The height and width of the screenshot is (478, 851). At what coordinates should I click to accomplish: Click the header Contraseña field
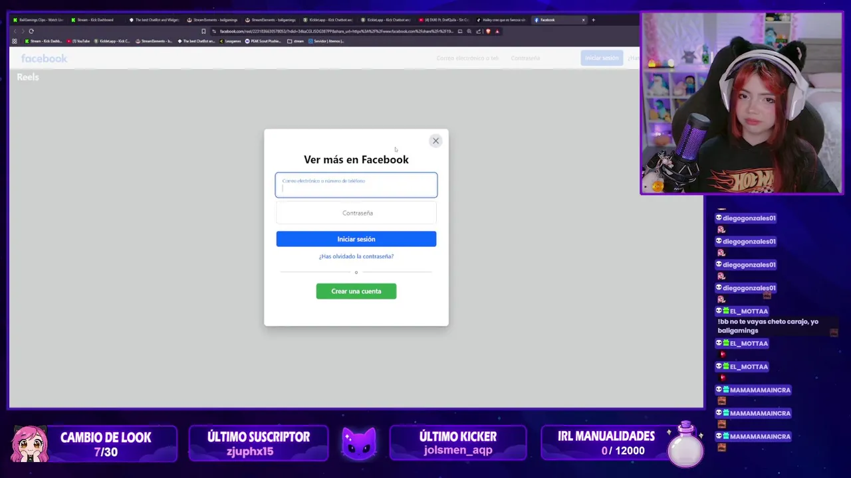point(540,58)
